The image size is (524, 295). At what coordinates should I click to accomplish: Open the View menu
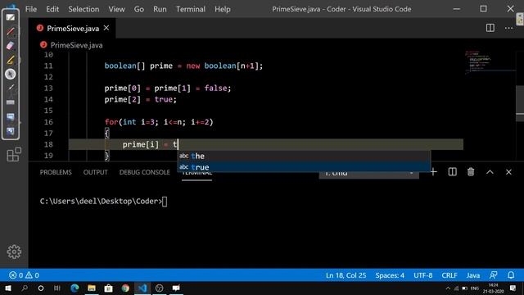coord(116,9)
